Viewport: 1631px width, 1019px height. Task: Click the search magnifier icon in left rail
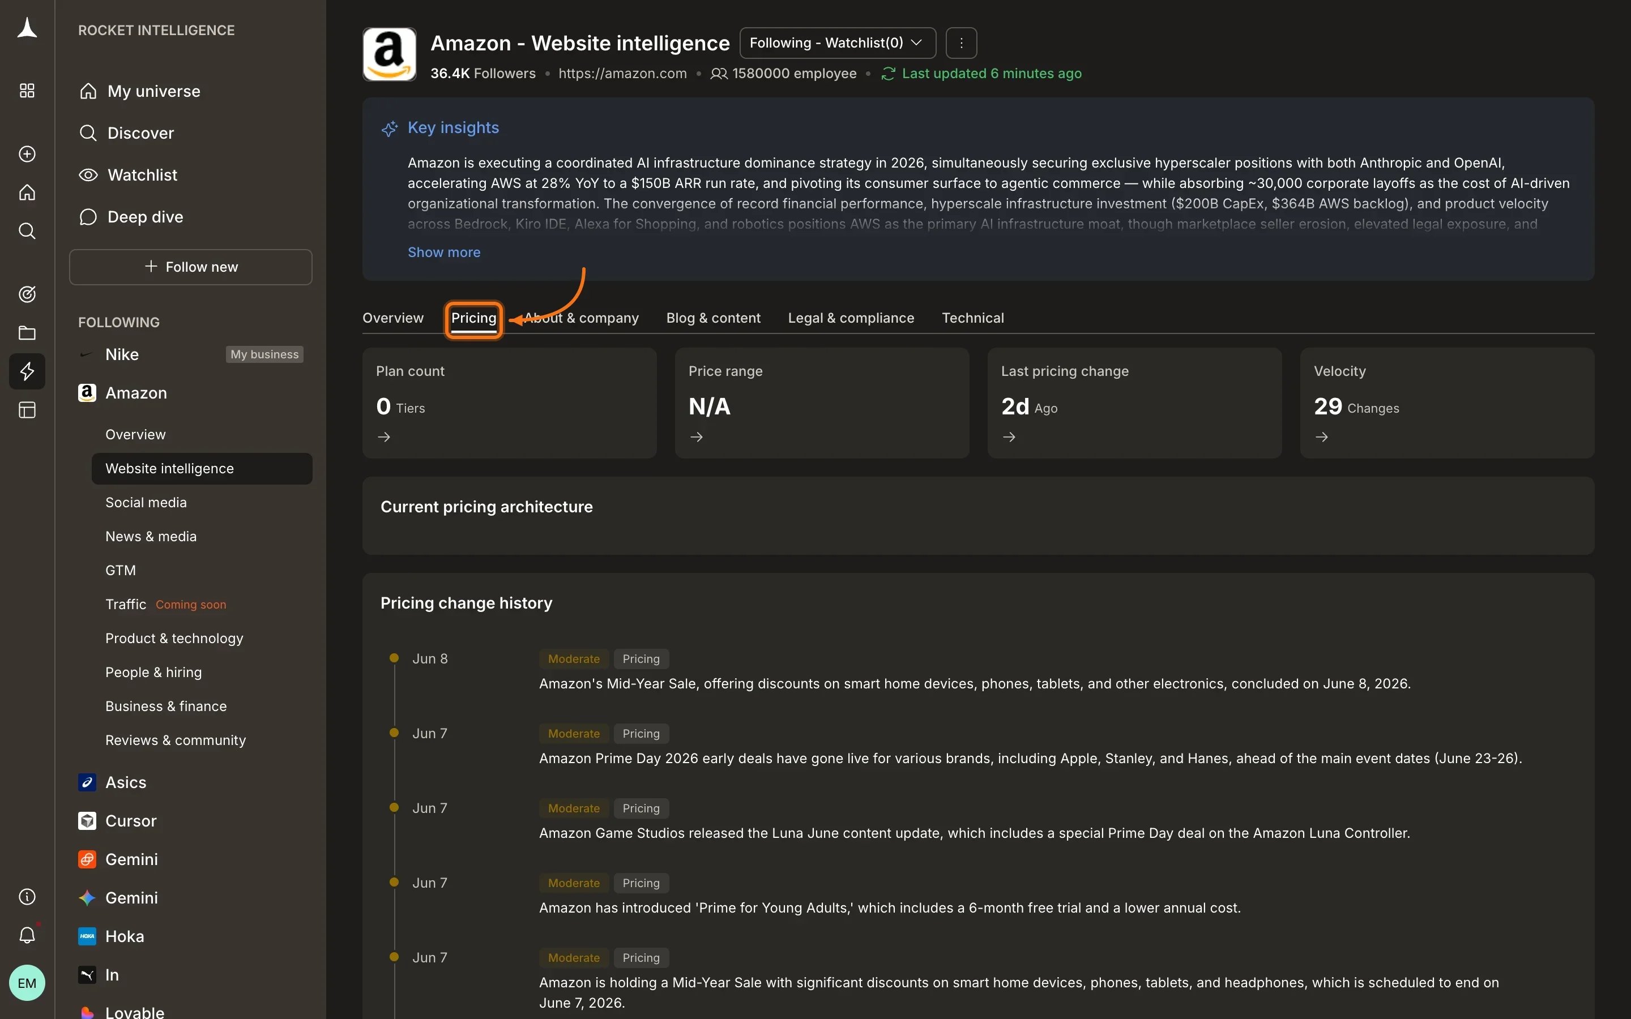pos(27,231)
